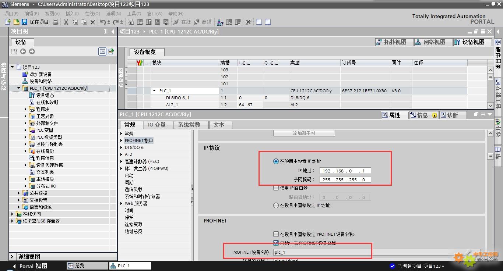
Task: Click the download to device icon
Action: click(140, 22)
